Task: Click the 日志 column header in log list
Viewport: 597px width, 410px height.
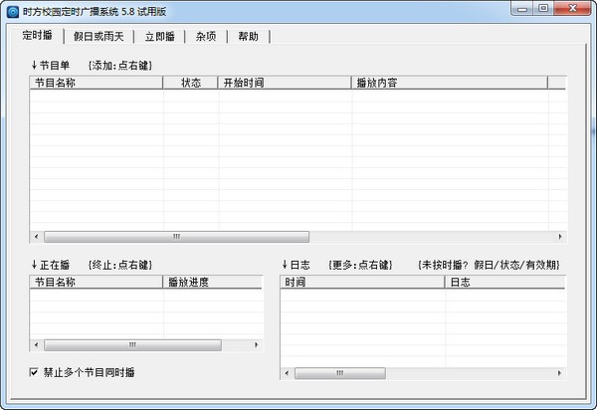Action: click(504, 282)
